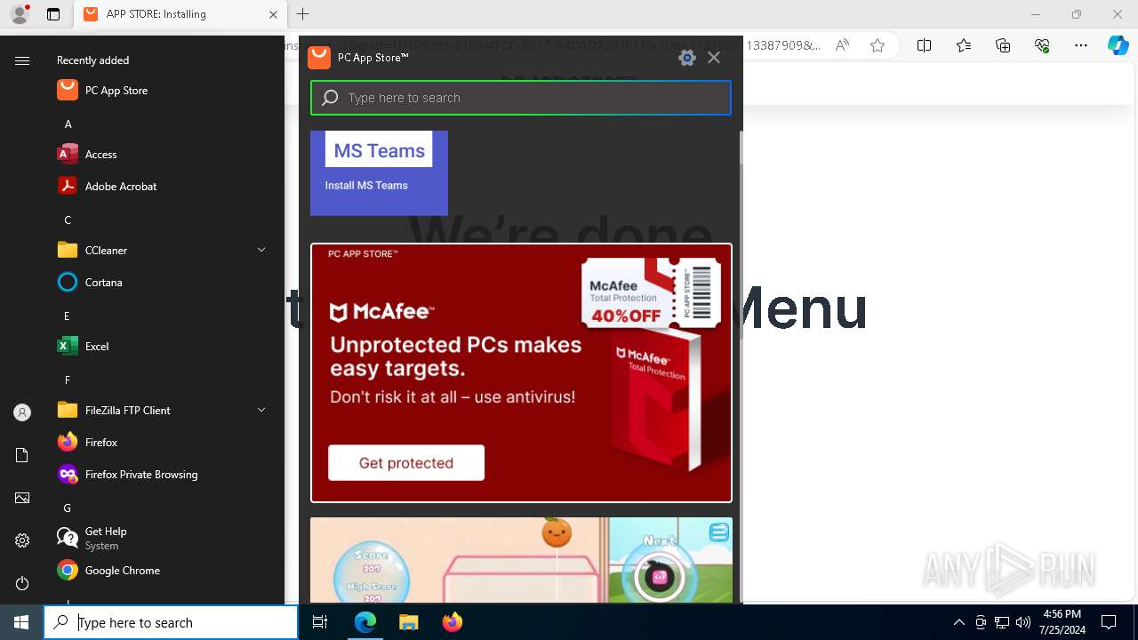Toggle Read aloud in Edge address bar
1138x640 pixels.
click(842, 45)
